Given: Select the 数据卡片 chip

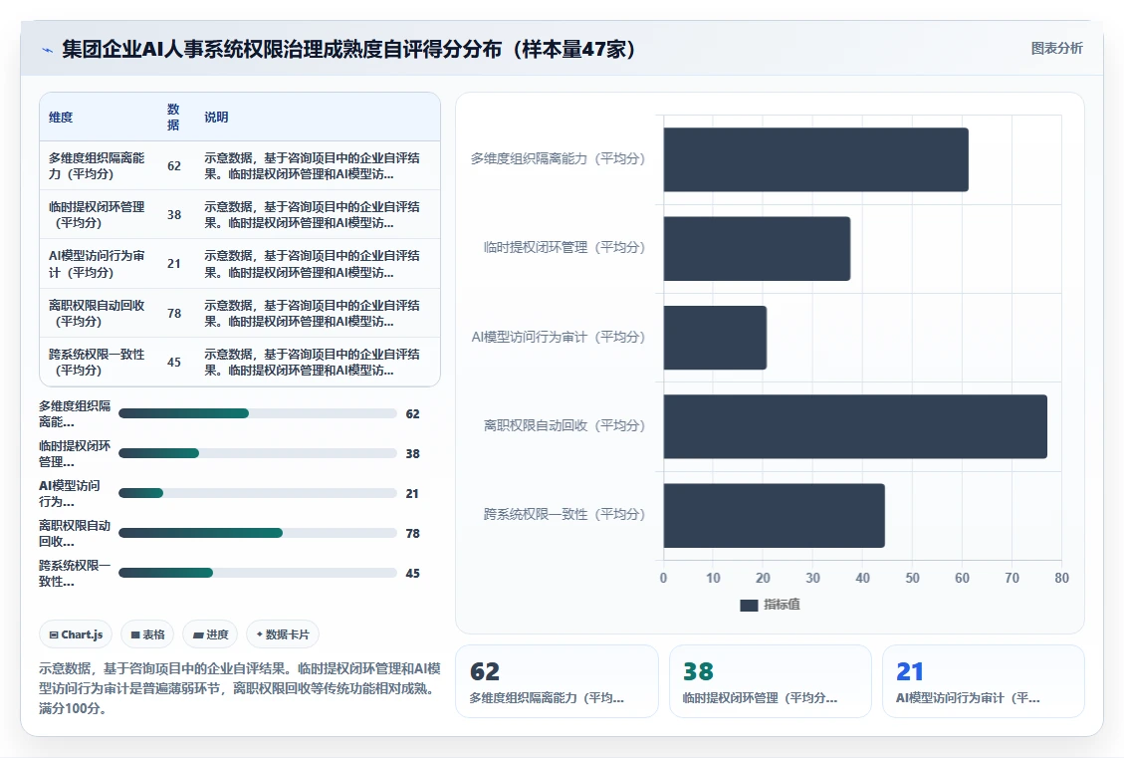Looking at the screenshot, I should click(x=283, y=634).
